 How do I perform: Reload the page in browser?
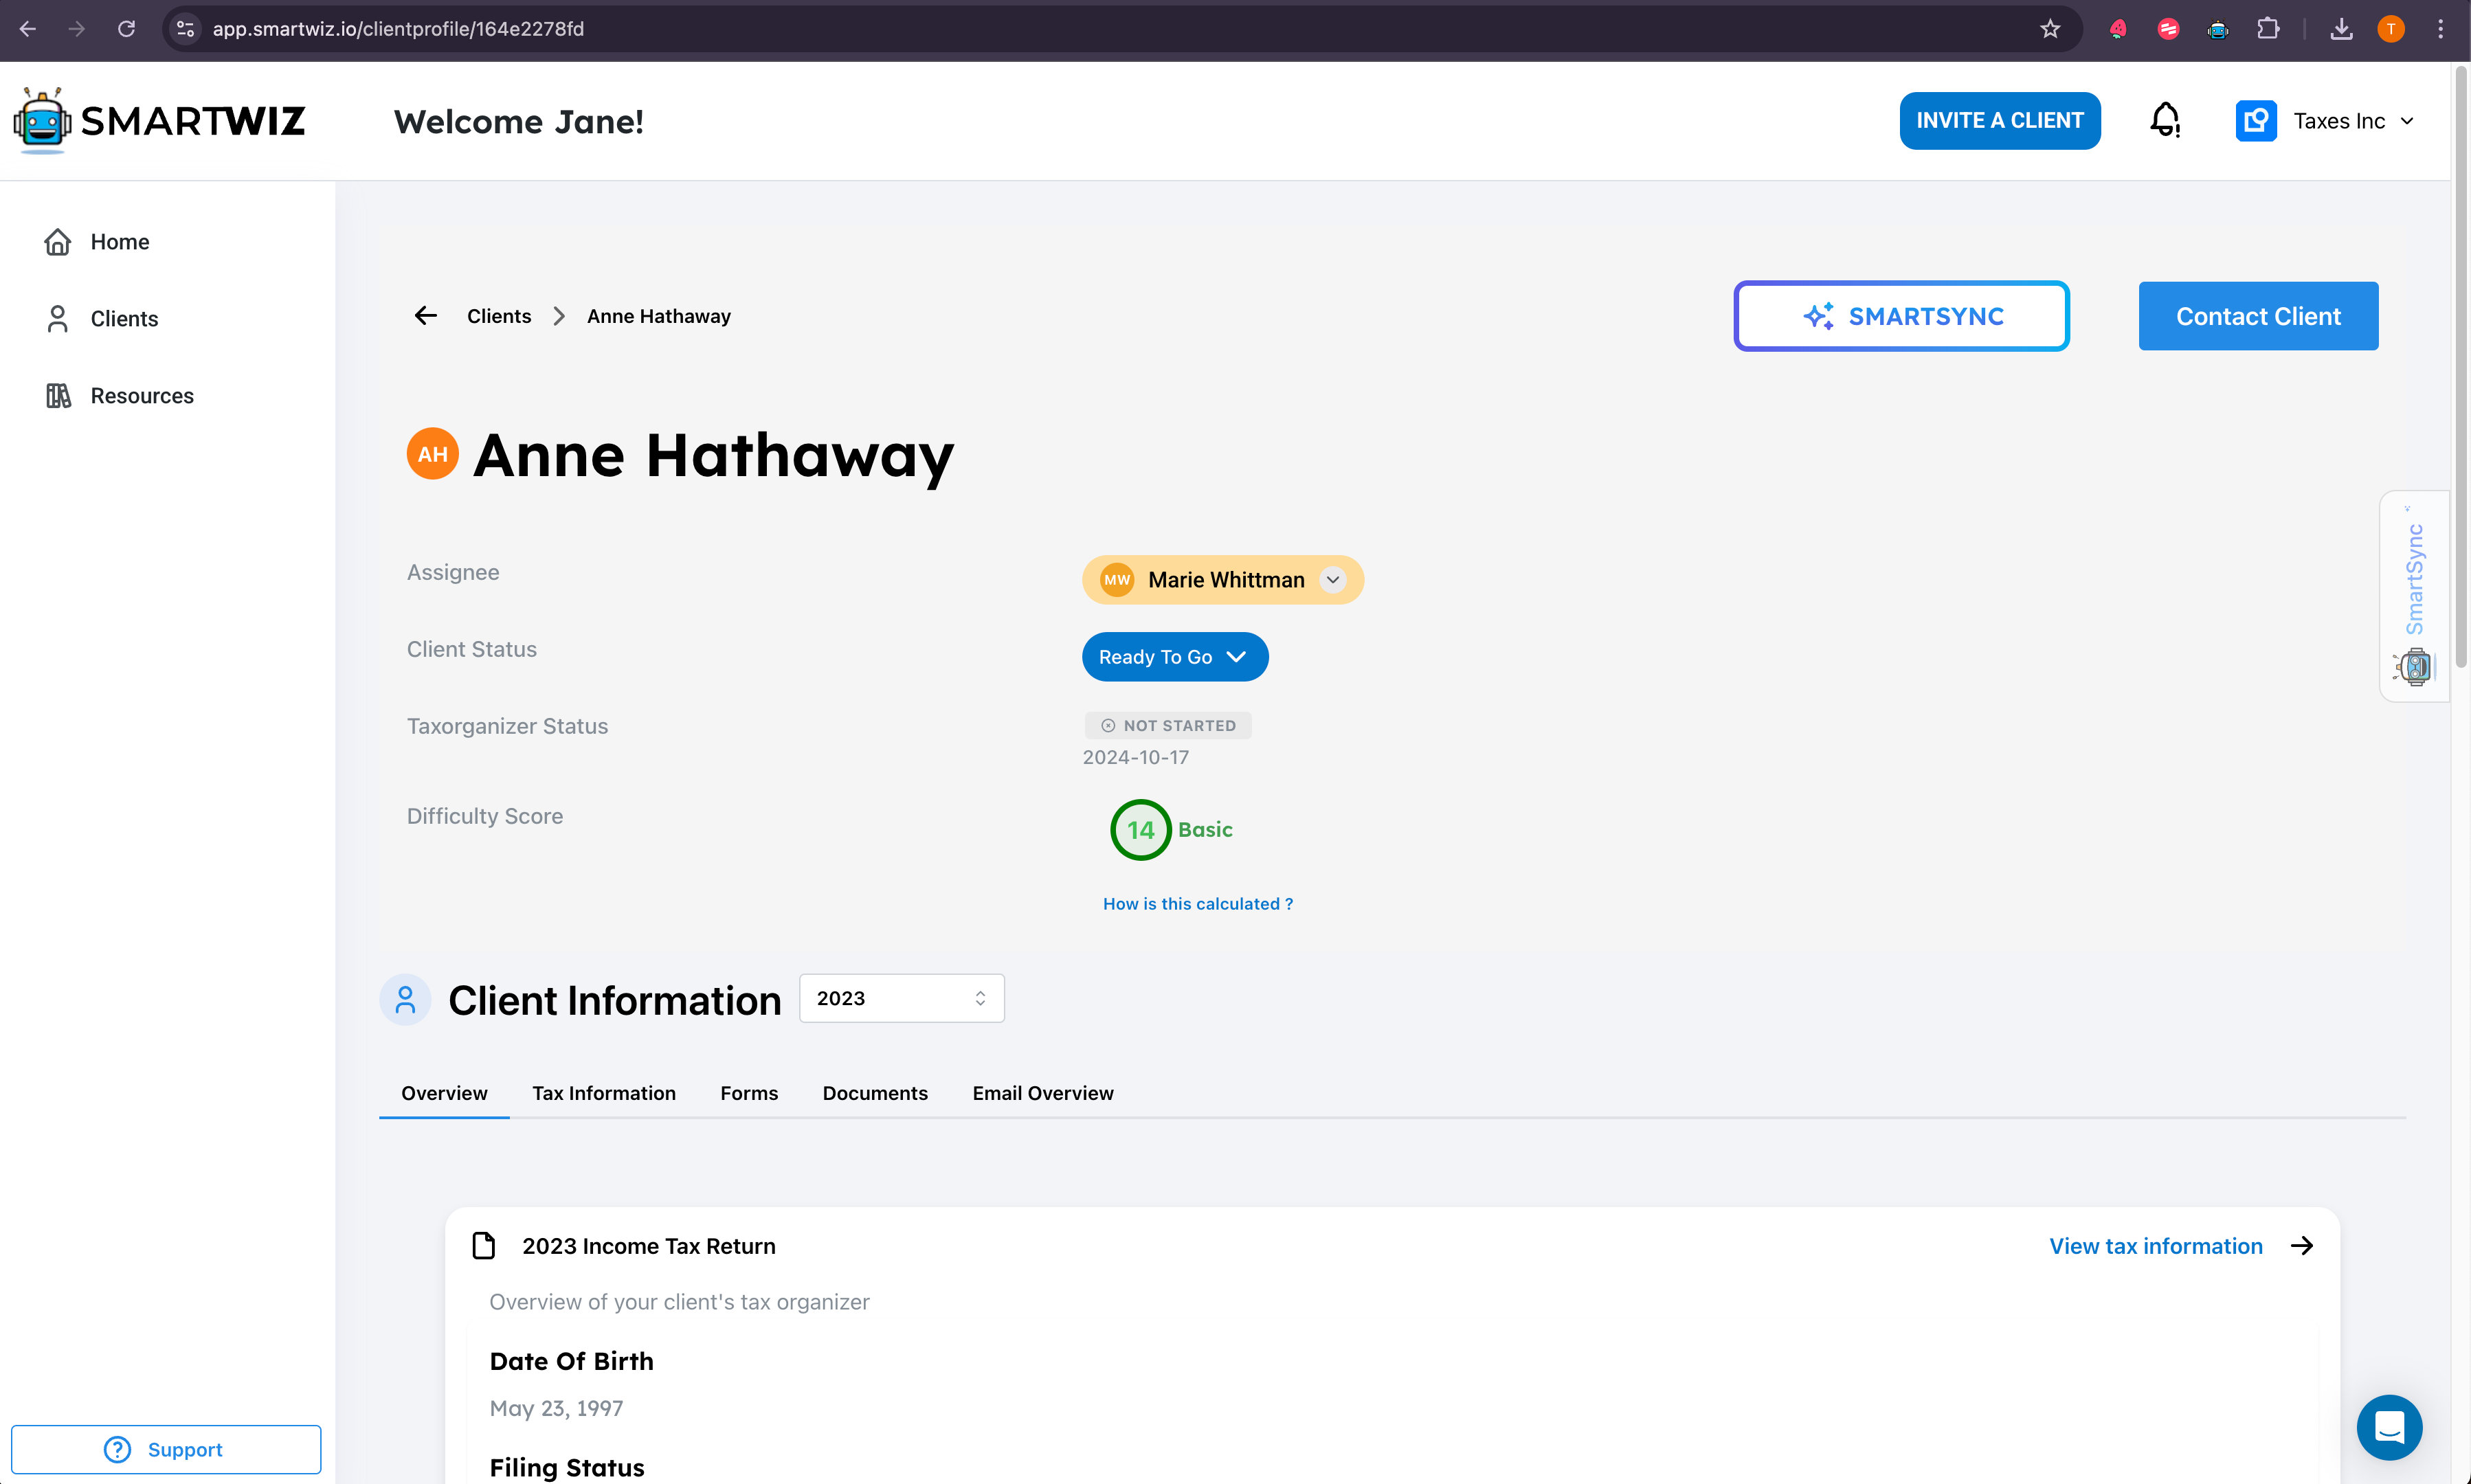(x=126, y=29)
